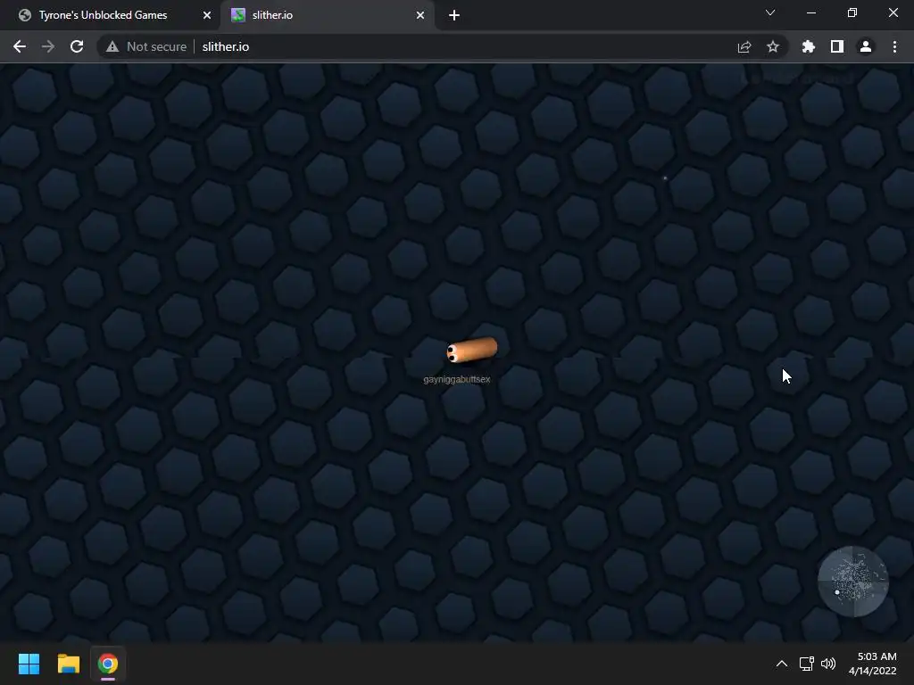Restore down the Chrome window
This screenshot has width=914, height=685.
[x=852, y=12]
